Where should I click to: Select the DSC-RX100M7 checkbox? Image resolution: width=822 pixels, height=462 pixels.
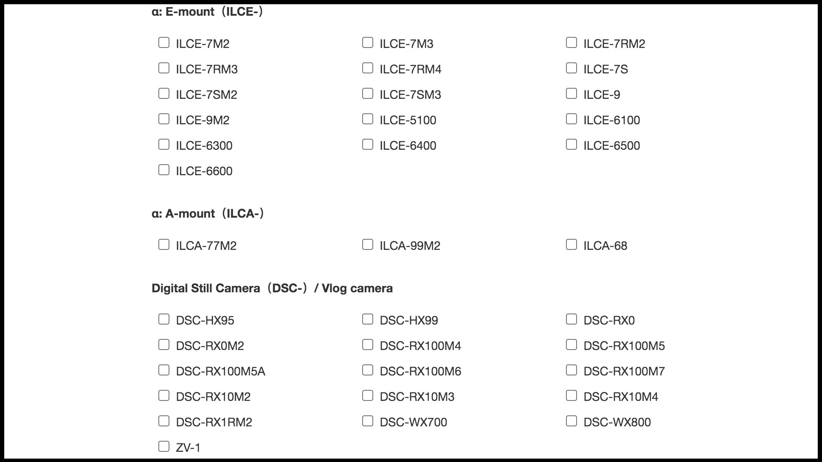(x=571, y=370)
